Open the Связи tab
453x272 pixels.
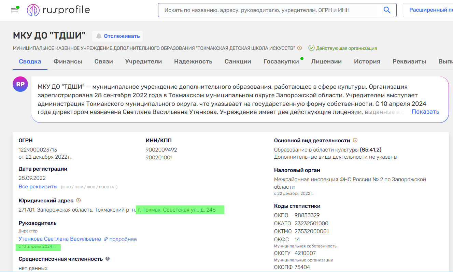103,61
